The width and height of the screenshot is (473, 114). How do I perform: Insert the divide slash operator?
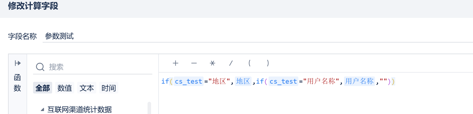click(231, 63)
